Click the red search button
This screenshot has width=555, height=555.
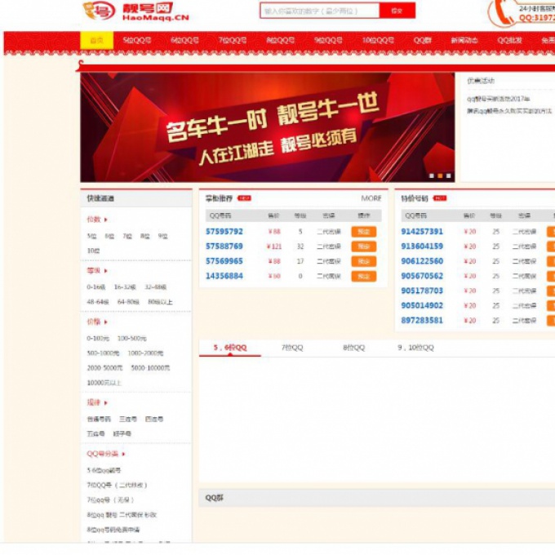coord(397,11)
